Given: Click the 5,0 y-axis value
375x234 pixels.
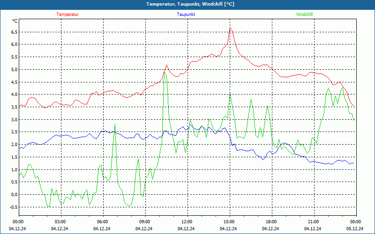Looking at the screenshot, I should 14,69.
